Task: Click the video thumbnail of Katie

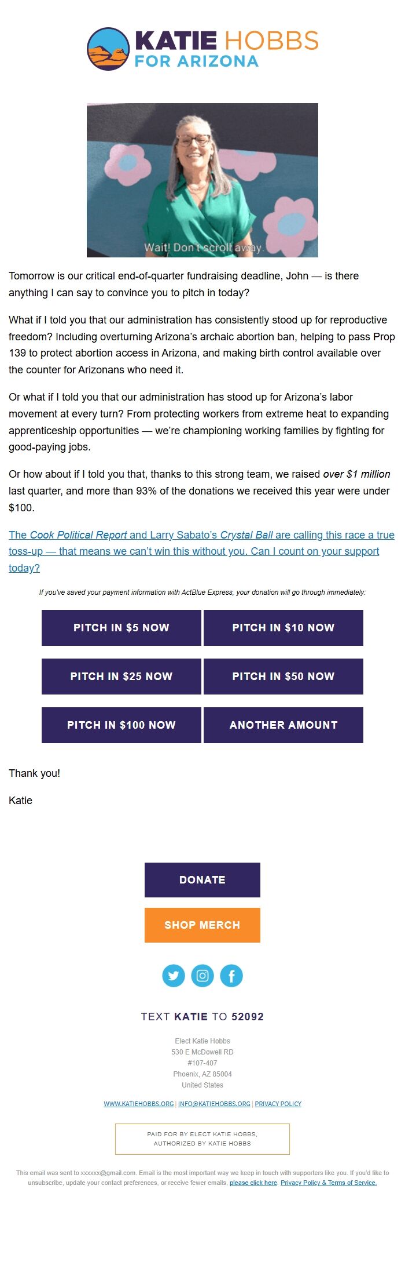Action: coord(203,180)
